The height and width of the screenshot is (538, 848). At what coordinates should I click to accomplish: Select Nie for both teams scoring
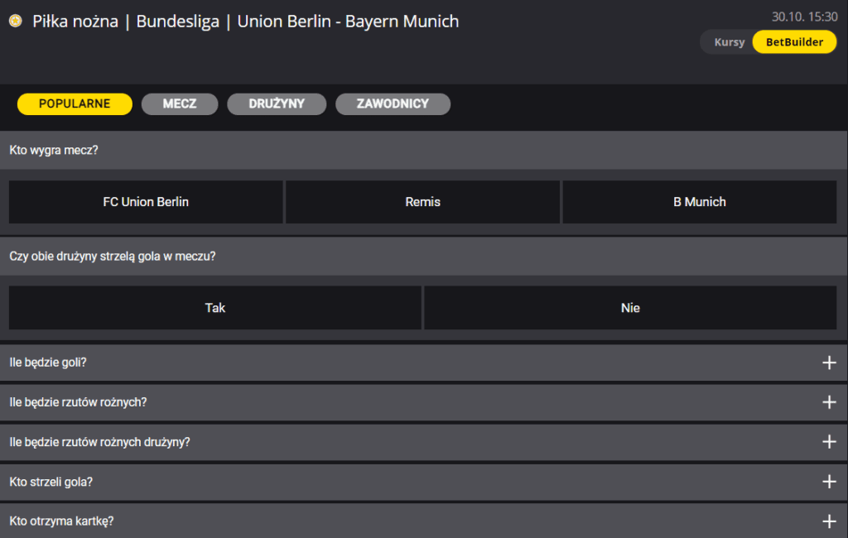point(630,308)
